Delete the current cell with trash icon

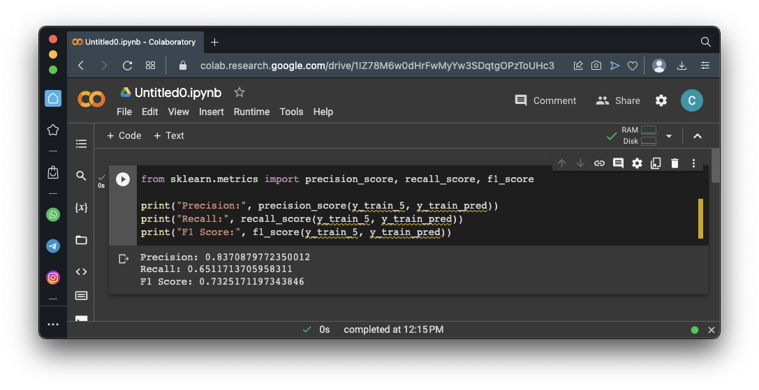(x=675, y=163)
